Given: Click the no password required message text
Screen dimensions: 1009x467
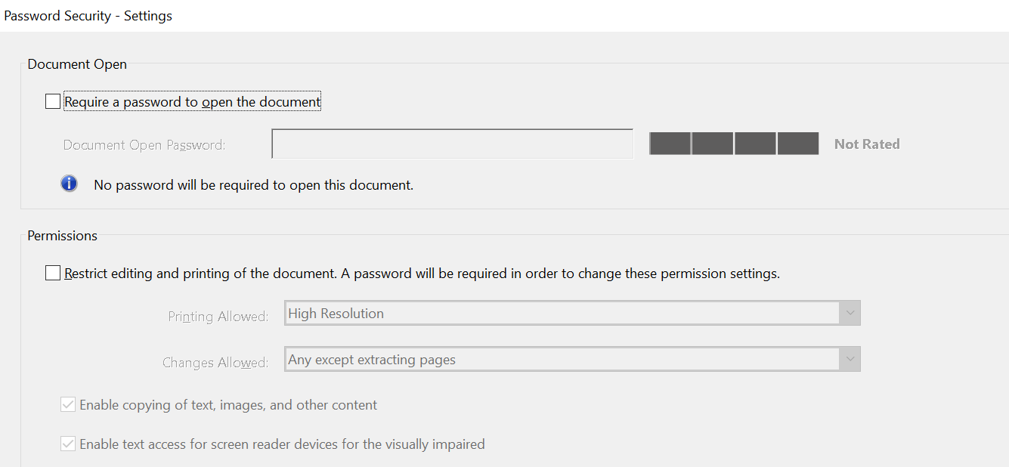Looking at the screenshot, I should 252,184.
